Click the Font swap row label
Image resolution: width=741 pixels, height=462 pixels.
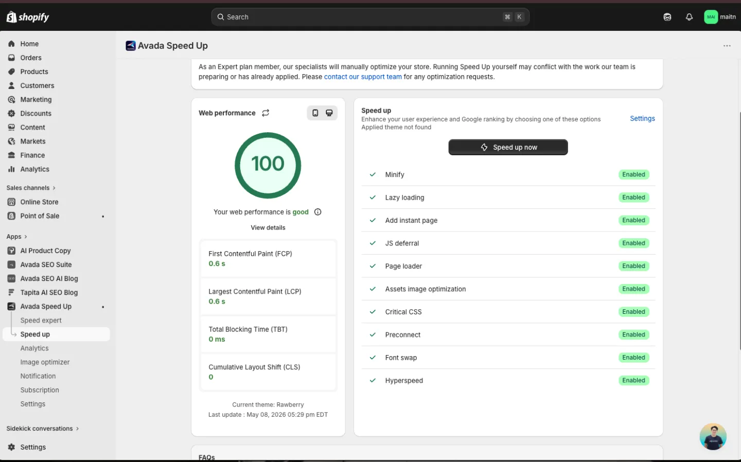click(401, 358)
